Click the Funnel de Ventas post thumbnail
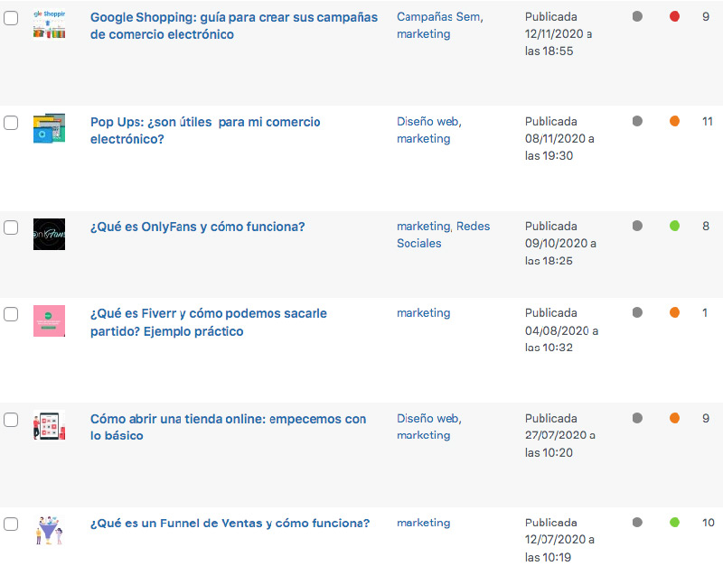Screen dimensions: 723x566 click(49, 529)
